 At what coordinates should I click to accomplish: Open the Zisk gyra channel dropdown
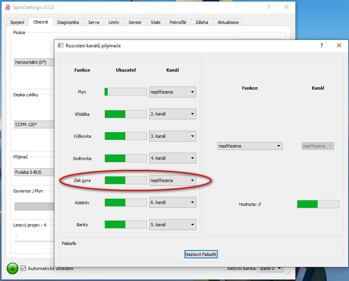coord(172,180)
